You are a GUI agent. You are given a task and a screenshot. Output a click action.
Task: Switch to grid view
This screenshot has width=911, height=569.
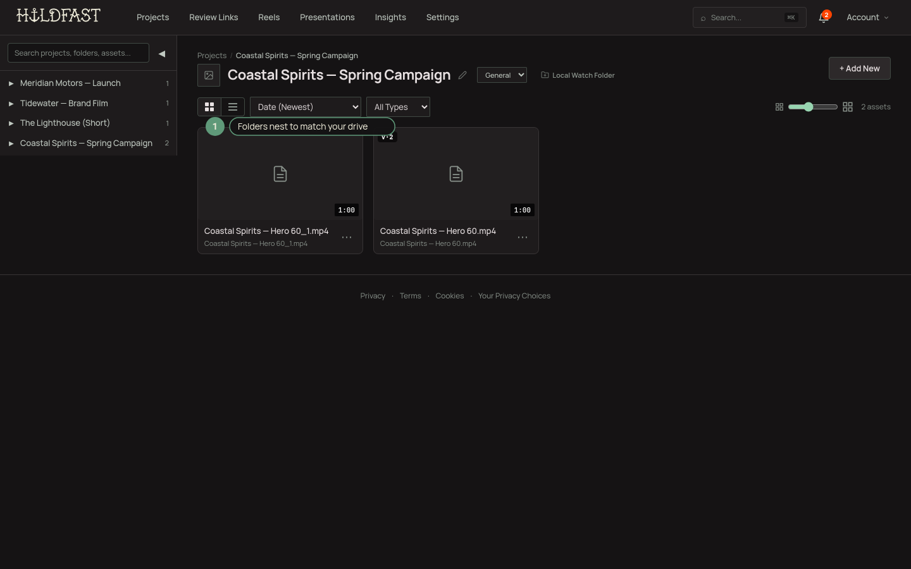209,107
